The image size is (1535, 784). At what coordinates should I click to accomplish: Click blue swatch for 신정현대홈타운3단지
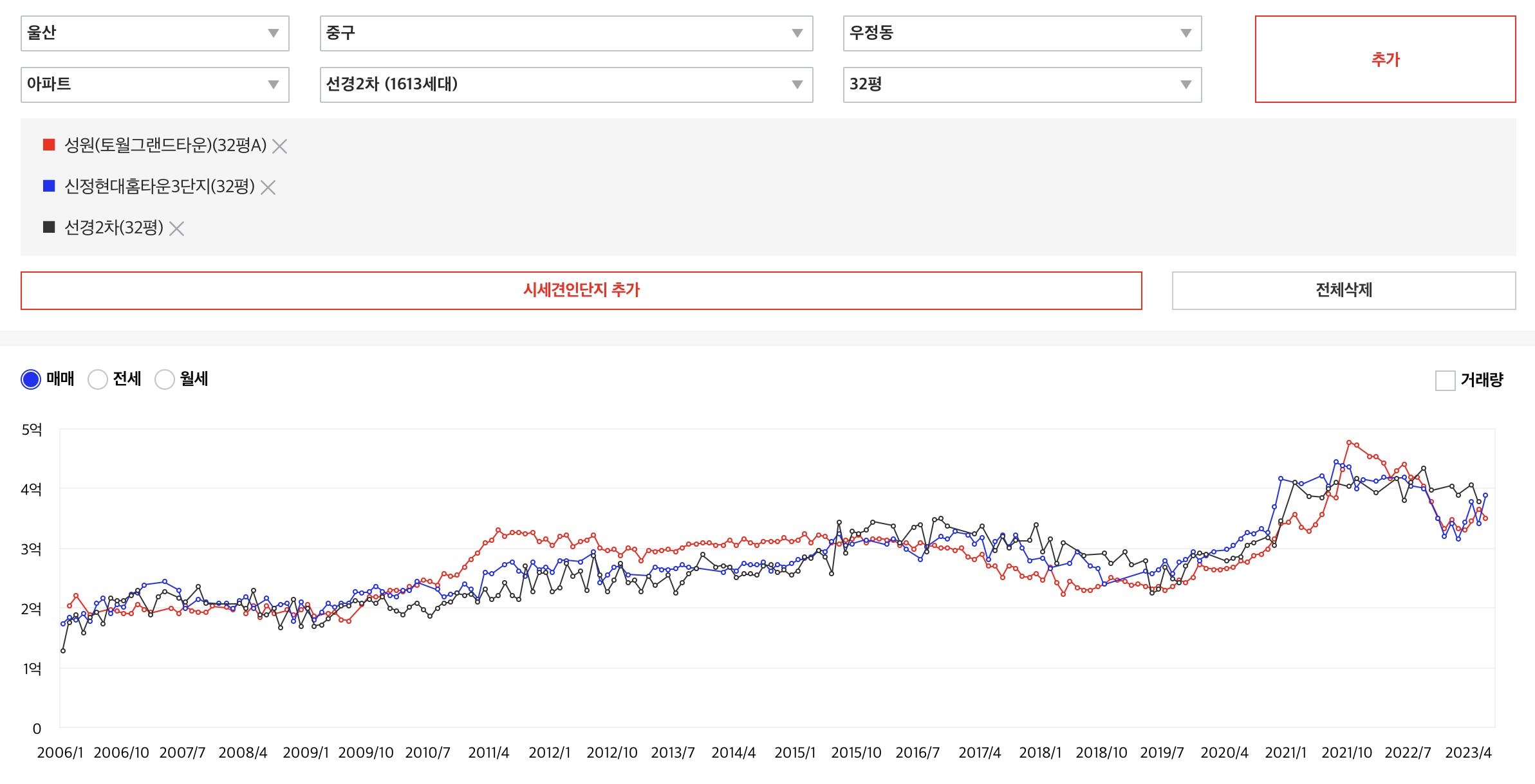coord(49,186)
